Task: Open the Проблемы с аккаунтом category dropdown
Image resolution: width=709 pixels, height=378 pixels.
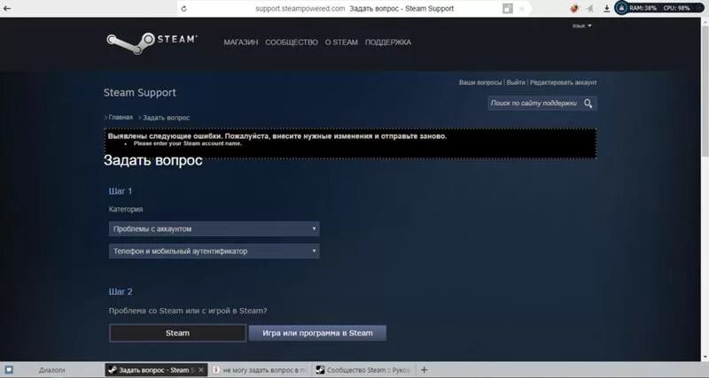Action: point(214,229)
